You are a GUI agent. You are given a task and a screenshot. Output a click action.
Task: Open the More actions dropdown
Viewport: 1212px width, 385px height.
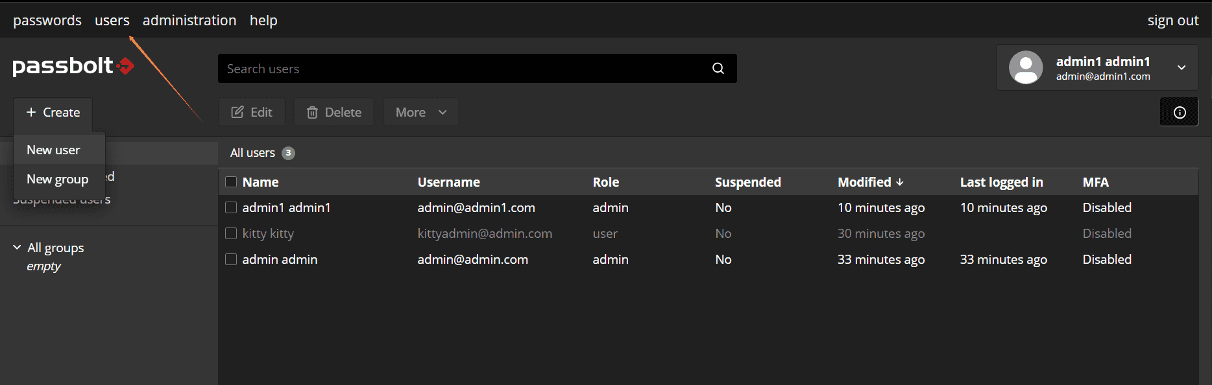pos(421,112)
